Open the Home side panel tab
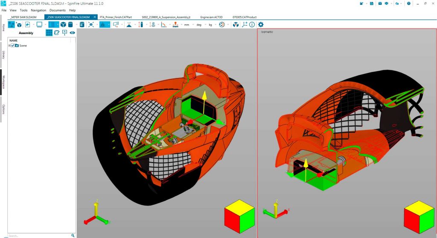 point(3,28)
